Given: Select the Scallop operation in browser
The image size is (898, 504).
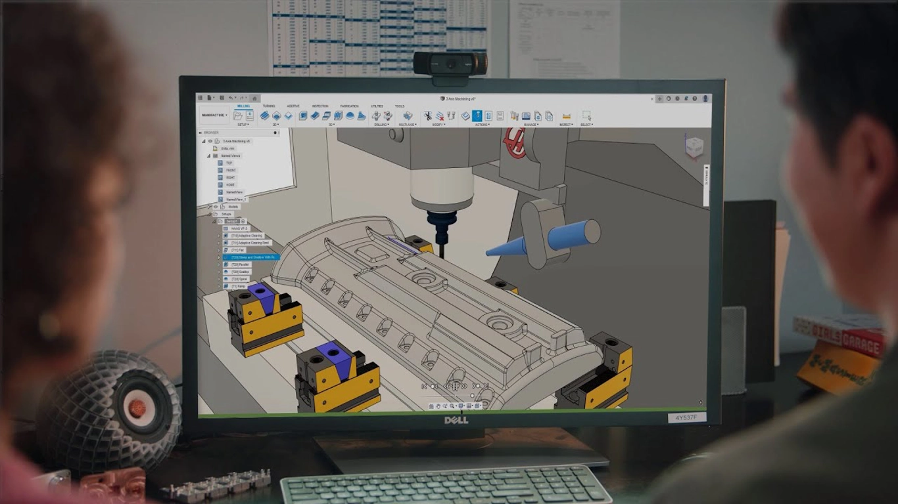Looking at the screenshot, I should (x=237, y=272).
